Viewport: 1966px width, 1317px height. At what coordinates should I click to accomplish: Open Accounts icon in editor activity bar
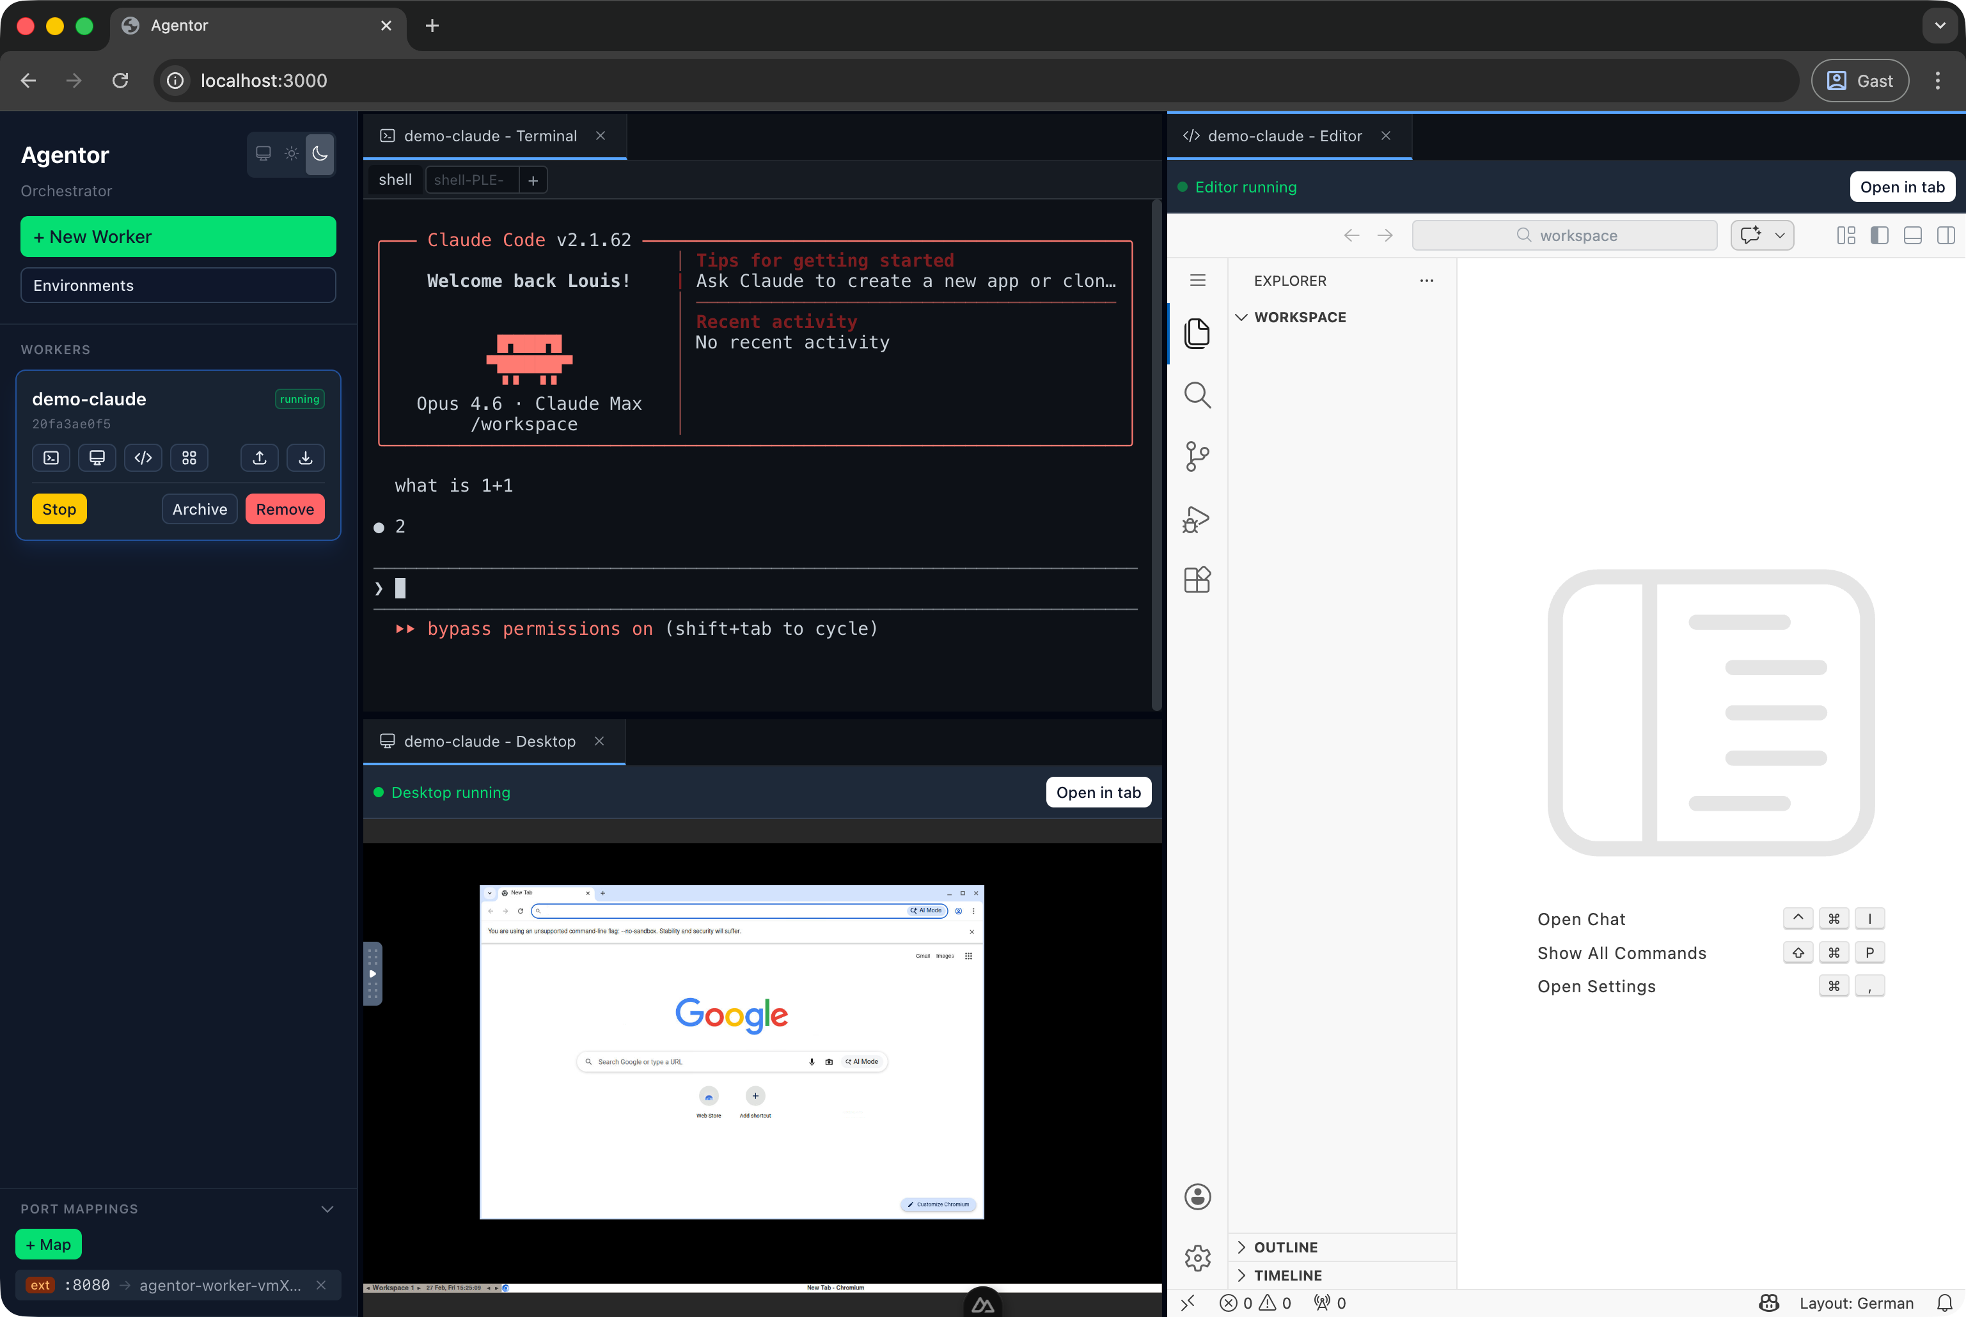pyautogui.click(x=1197, y=1196)
